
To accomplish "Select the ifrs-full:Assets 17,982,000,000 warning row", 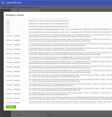I will pos(59,49).
